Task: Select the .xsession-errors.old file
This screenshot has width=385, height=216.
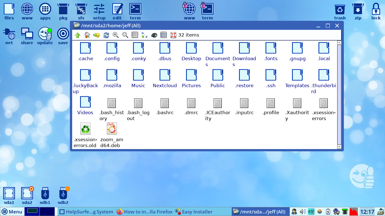Action: (x=85, y=135)
